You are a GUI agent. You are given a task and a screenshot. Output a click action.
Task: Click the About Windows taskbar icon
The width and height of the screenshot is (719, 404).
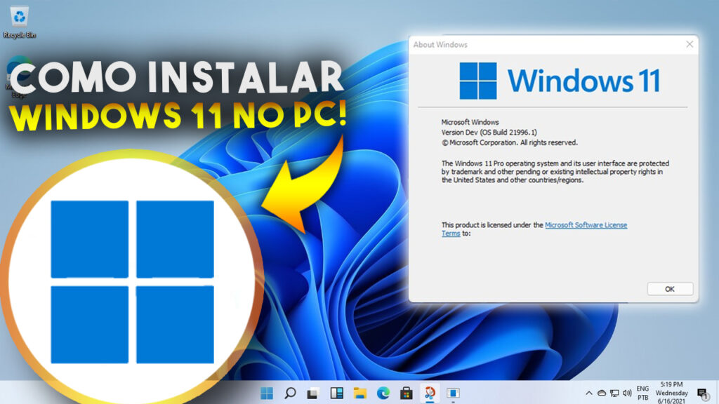click(453, 393)
